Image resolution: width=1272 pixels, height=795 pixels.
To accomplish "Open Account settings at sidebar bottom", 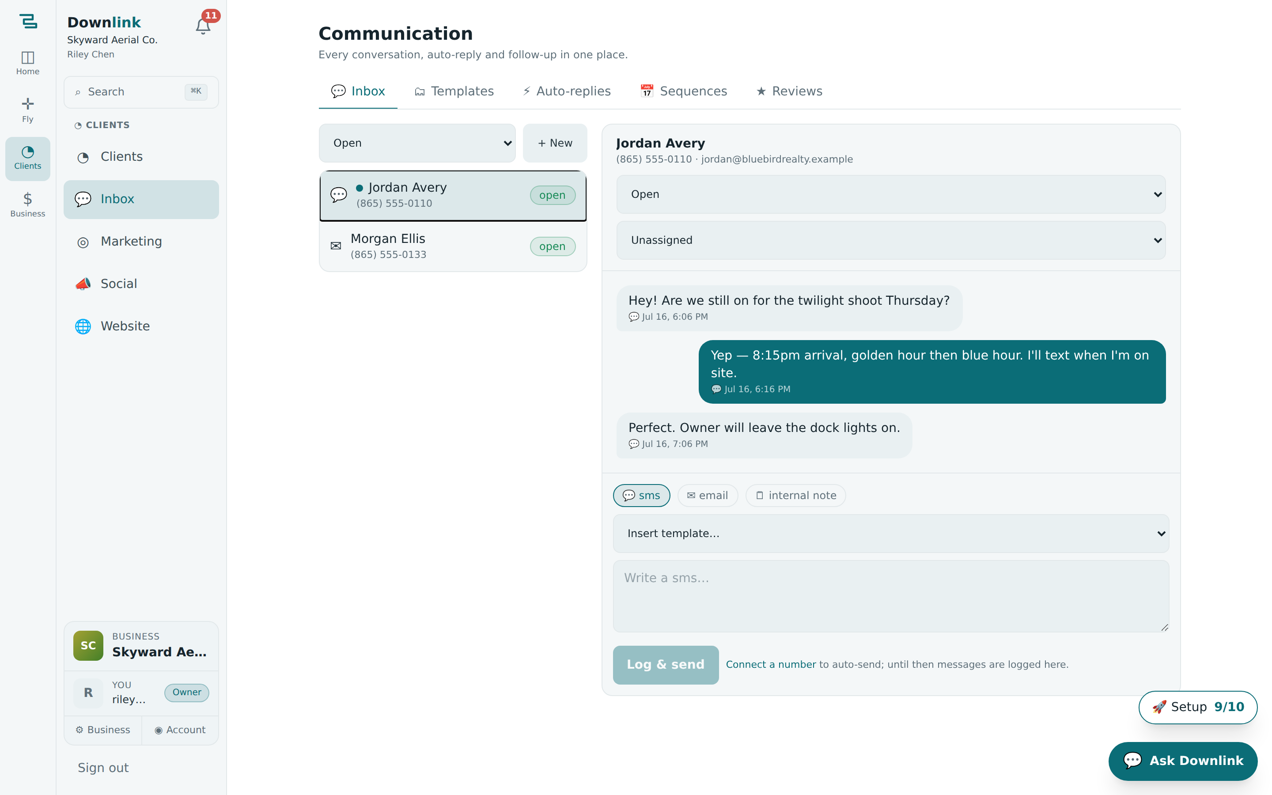I will tap(180, 730).
